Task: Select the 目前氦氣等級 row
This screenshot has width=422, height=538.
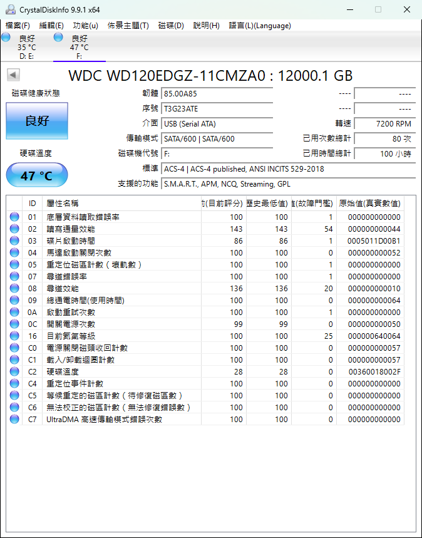Action: coord(205,336)
